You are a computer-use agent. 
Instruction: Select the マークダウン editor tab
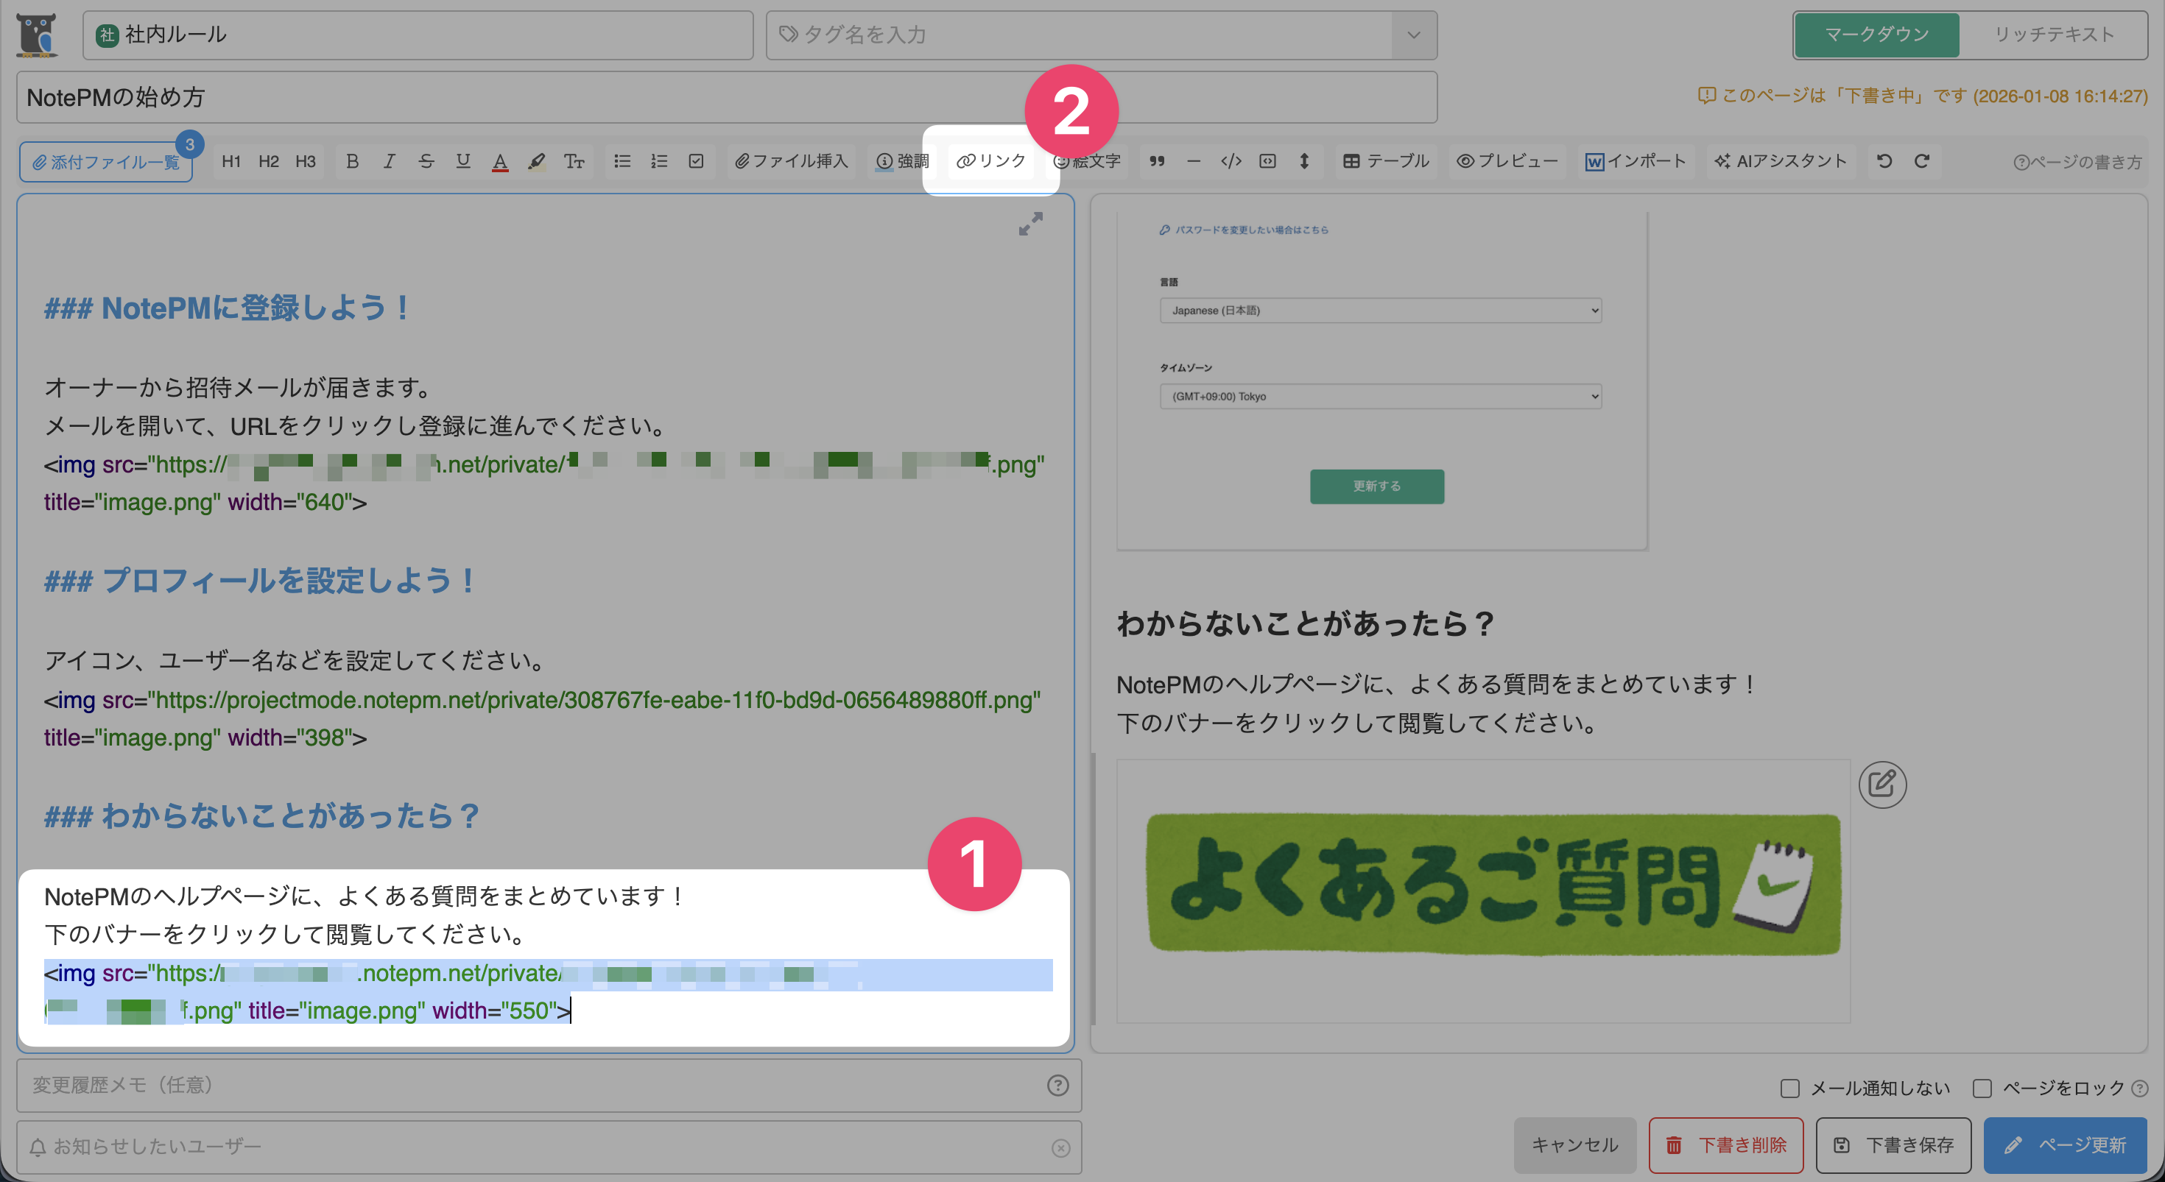click(1877, 35)
